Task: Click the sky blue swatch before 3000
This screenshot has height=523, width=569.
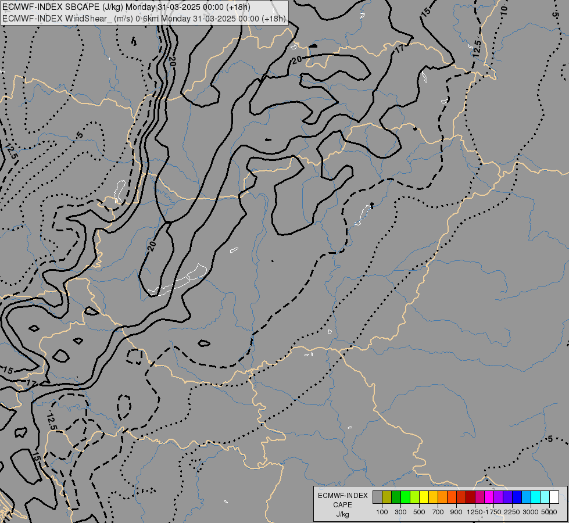Action: pyautogui.click(x=527, y=497)
